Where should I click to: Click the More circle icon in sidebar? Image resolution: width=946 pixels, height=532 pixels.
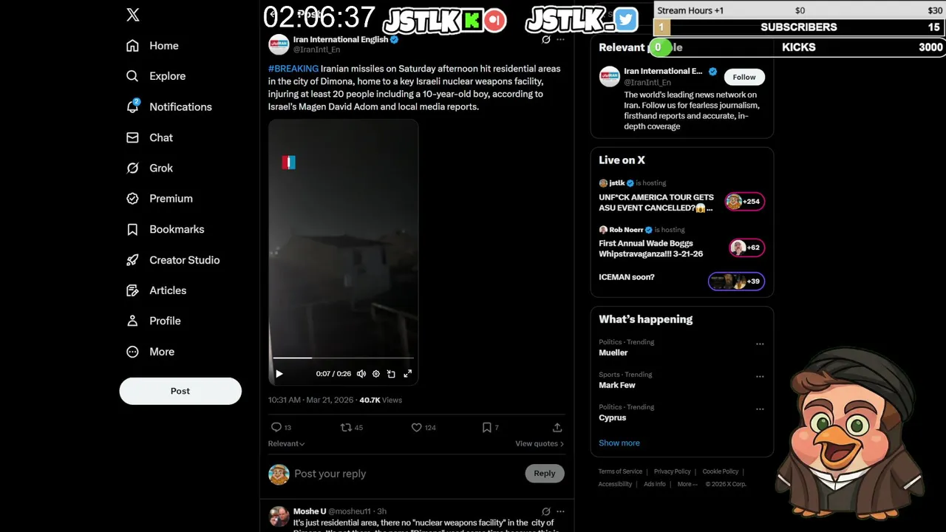132,352
